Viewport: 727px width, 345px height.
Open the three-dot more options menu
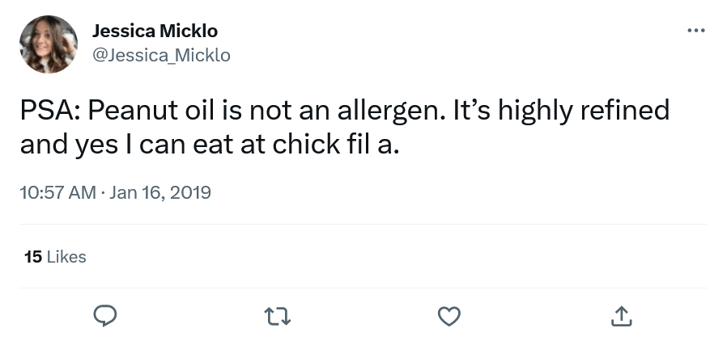[695, 31]
